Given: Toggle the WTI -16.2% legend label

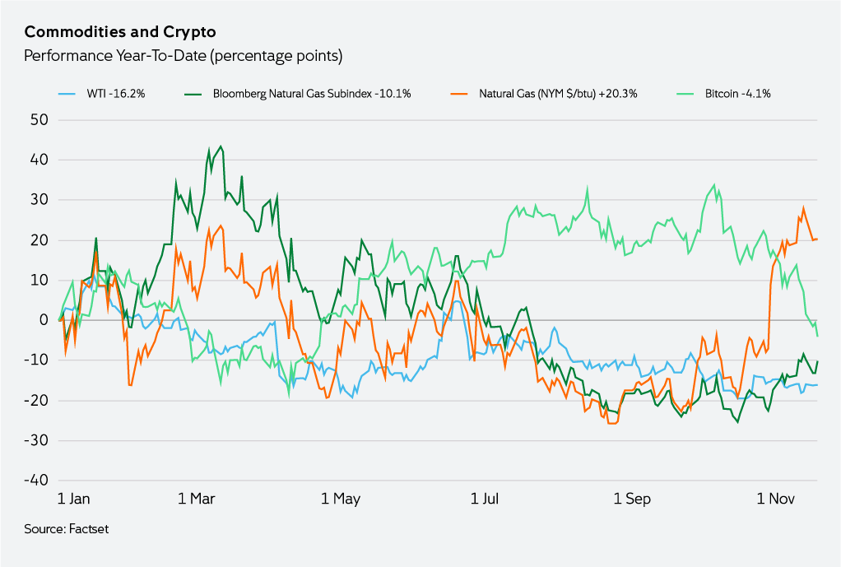Looking at the screenshot, I should tap(116, 94).
